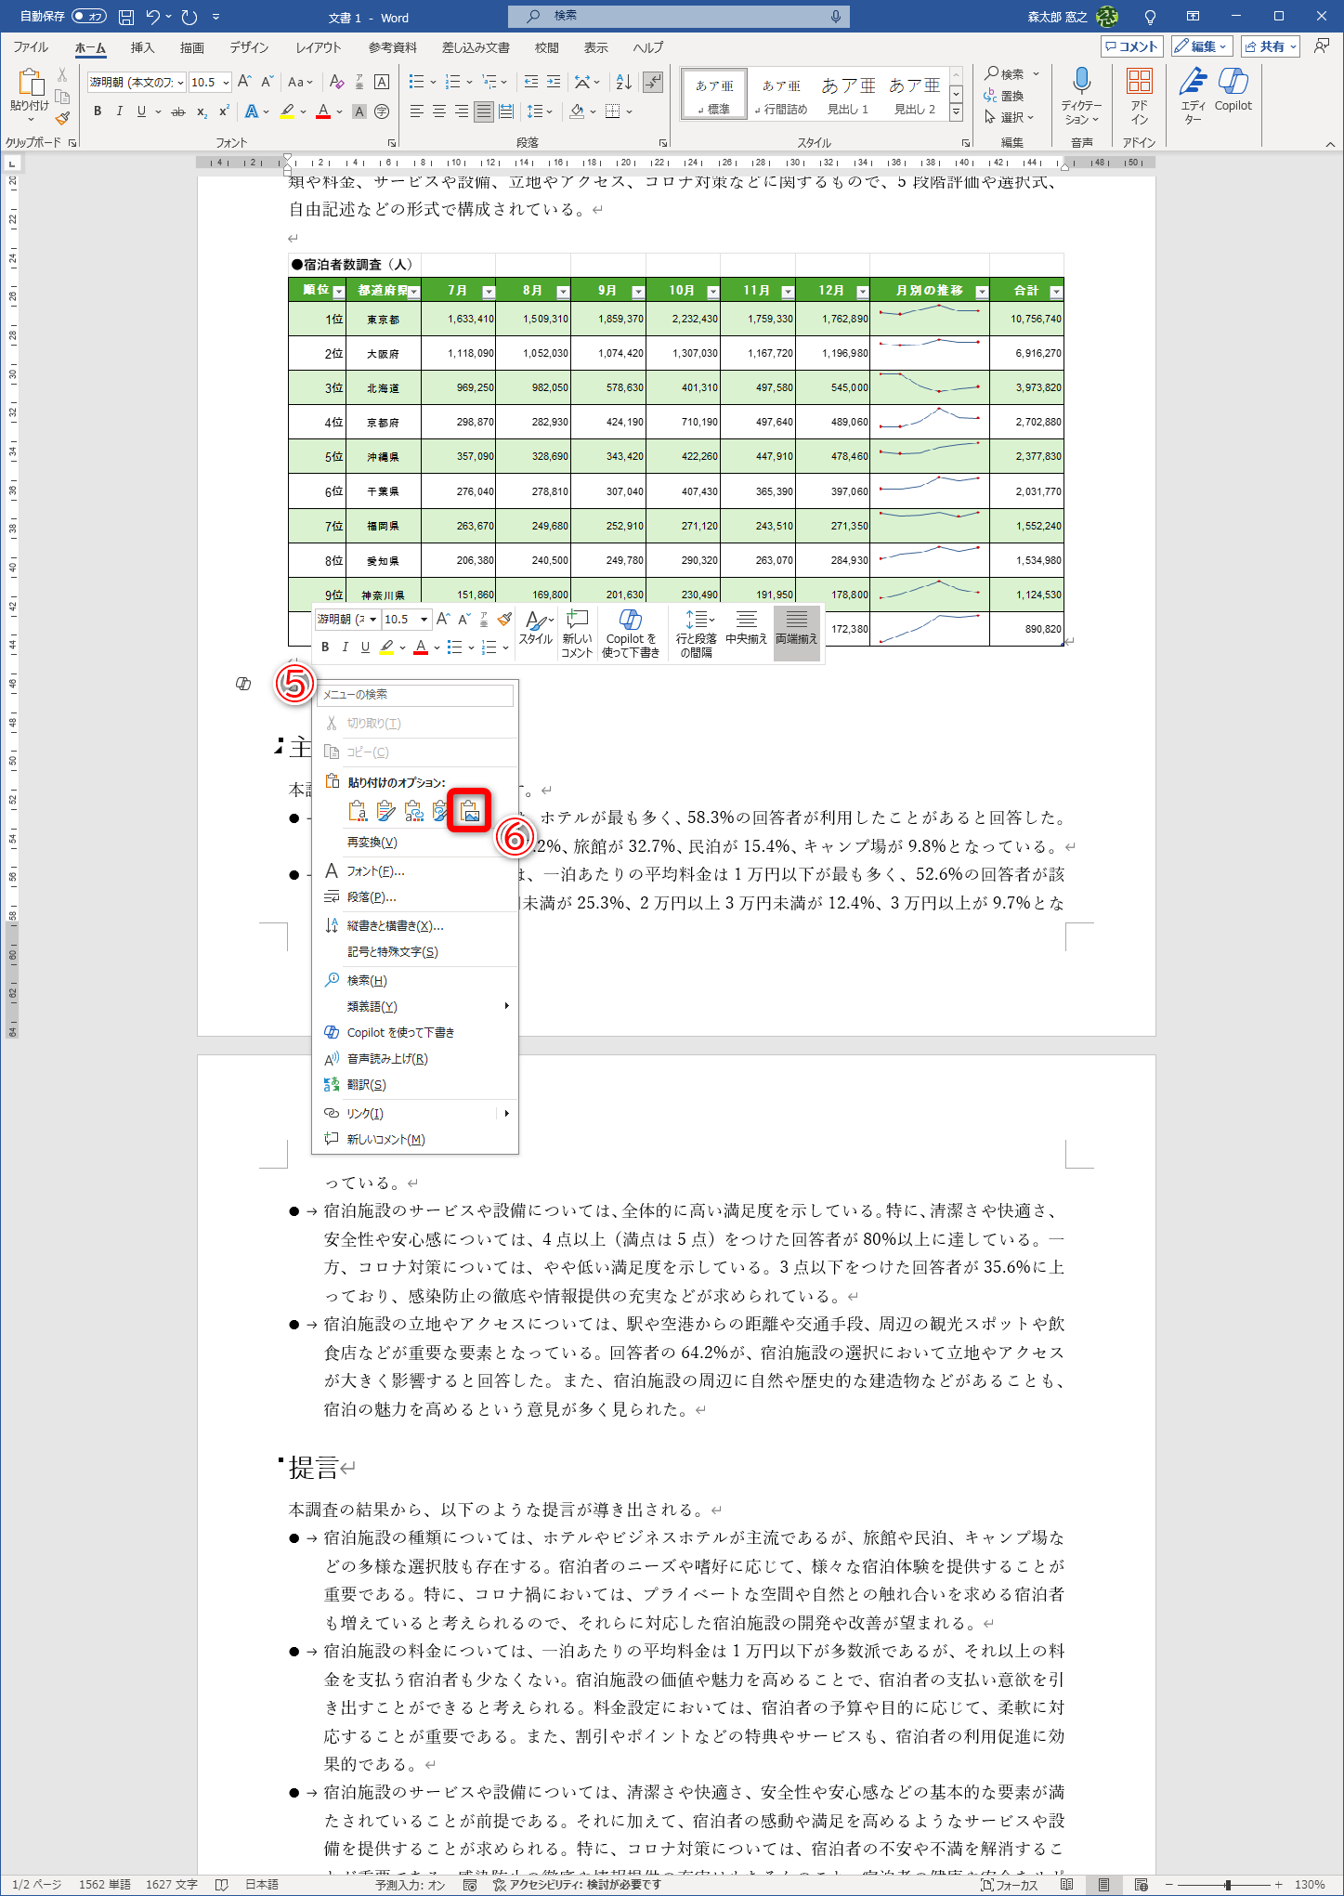Apply italic from the ribbon font group
The height and width of the screenshot is (1896, 1344).
click(119, 111)
